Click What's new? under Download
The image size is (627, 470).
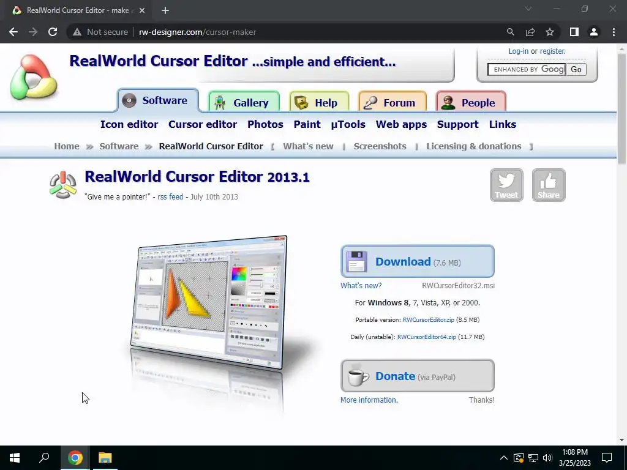point(361,285)
